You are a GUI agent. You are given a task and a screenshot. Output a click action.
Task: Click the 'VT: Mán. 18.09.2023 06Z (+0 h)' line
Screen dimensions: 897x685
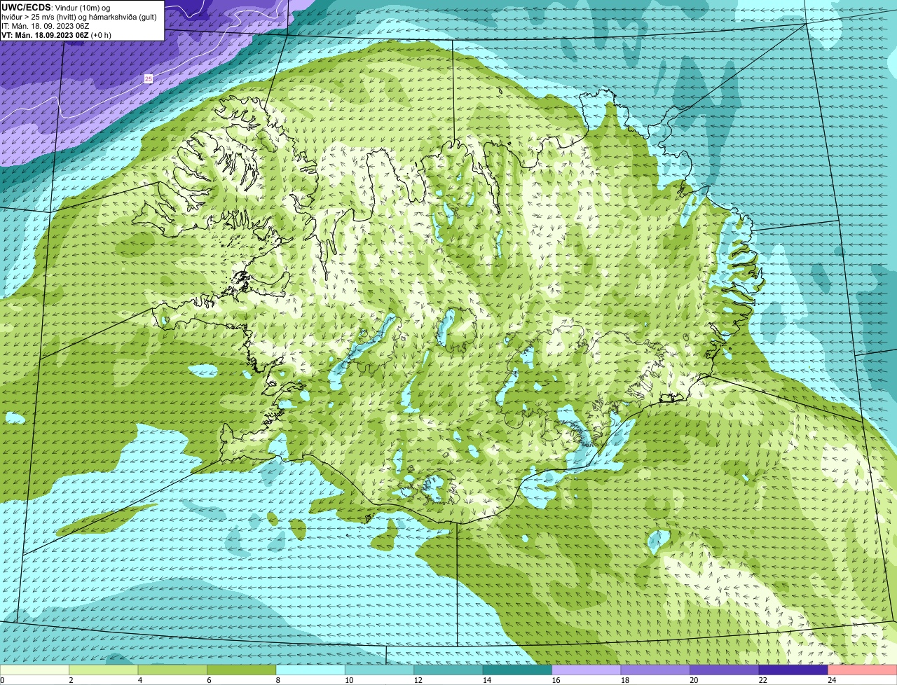[56, 35]
